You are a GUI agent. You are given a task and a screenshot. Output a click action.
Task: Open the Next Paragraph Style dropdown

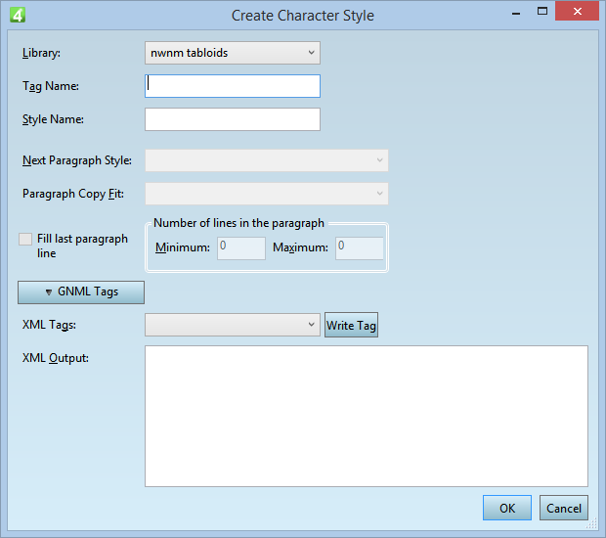267,160
